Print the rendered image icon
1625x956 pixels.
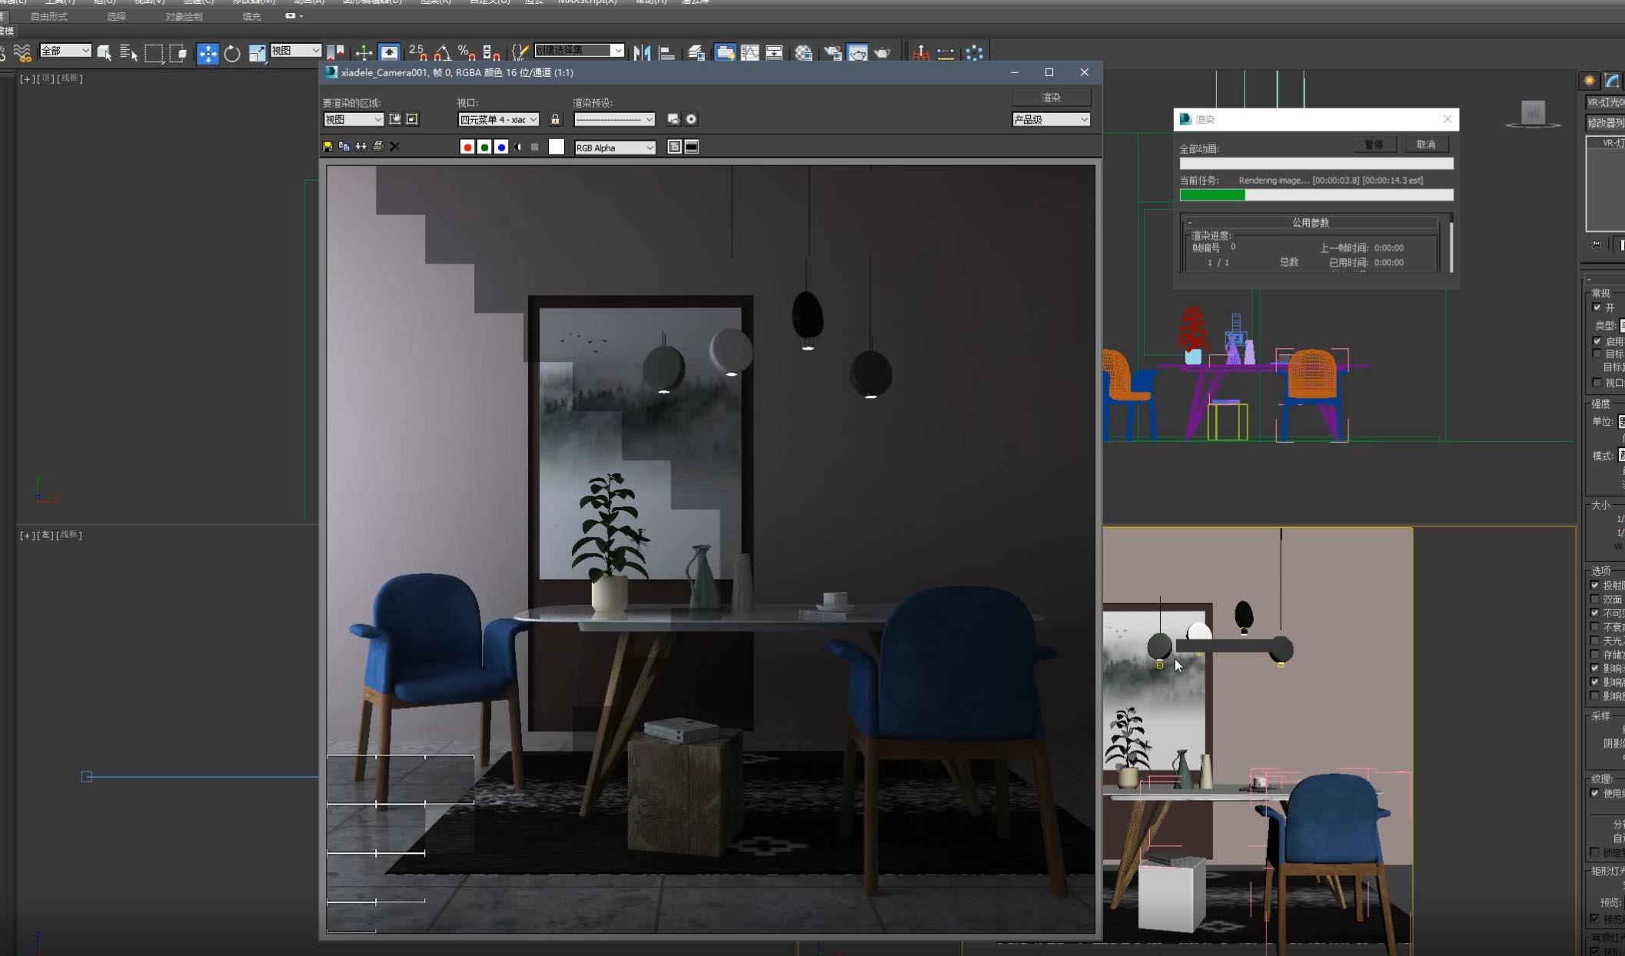(378, 147)
